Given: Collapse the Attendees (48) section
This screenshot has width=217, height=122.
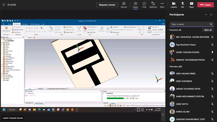Looking at the screenshot, I should [x=168, y=66].
